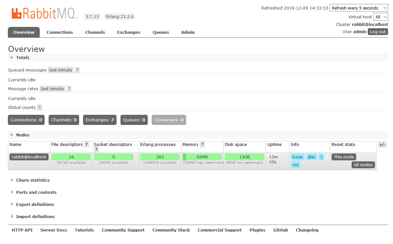The height and width of the screenshot is (244, 393).
Task: Reset stats for This node
Action: [344, 157]
